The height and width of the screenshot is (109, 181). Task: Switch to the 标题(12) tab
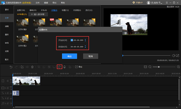click(x=65, y=10)
